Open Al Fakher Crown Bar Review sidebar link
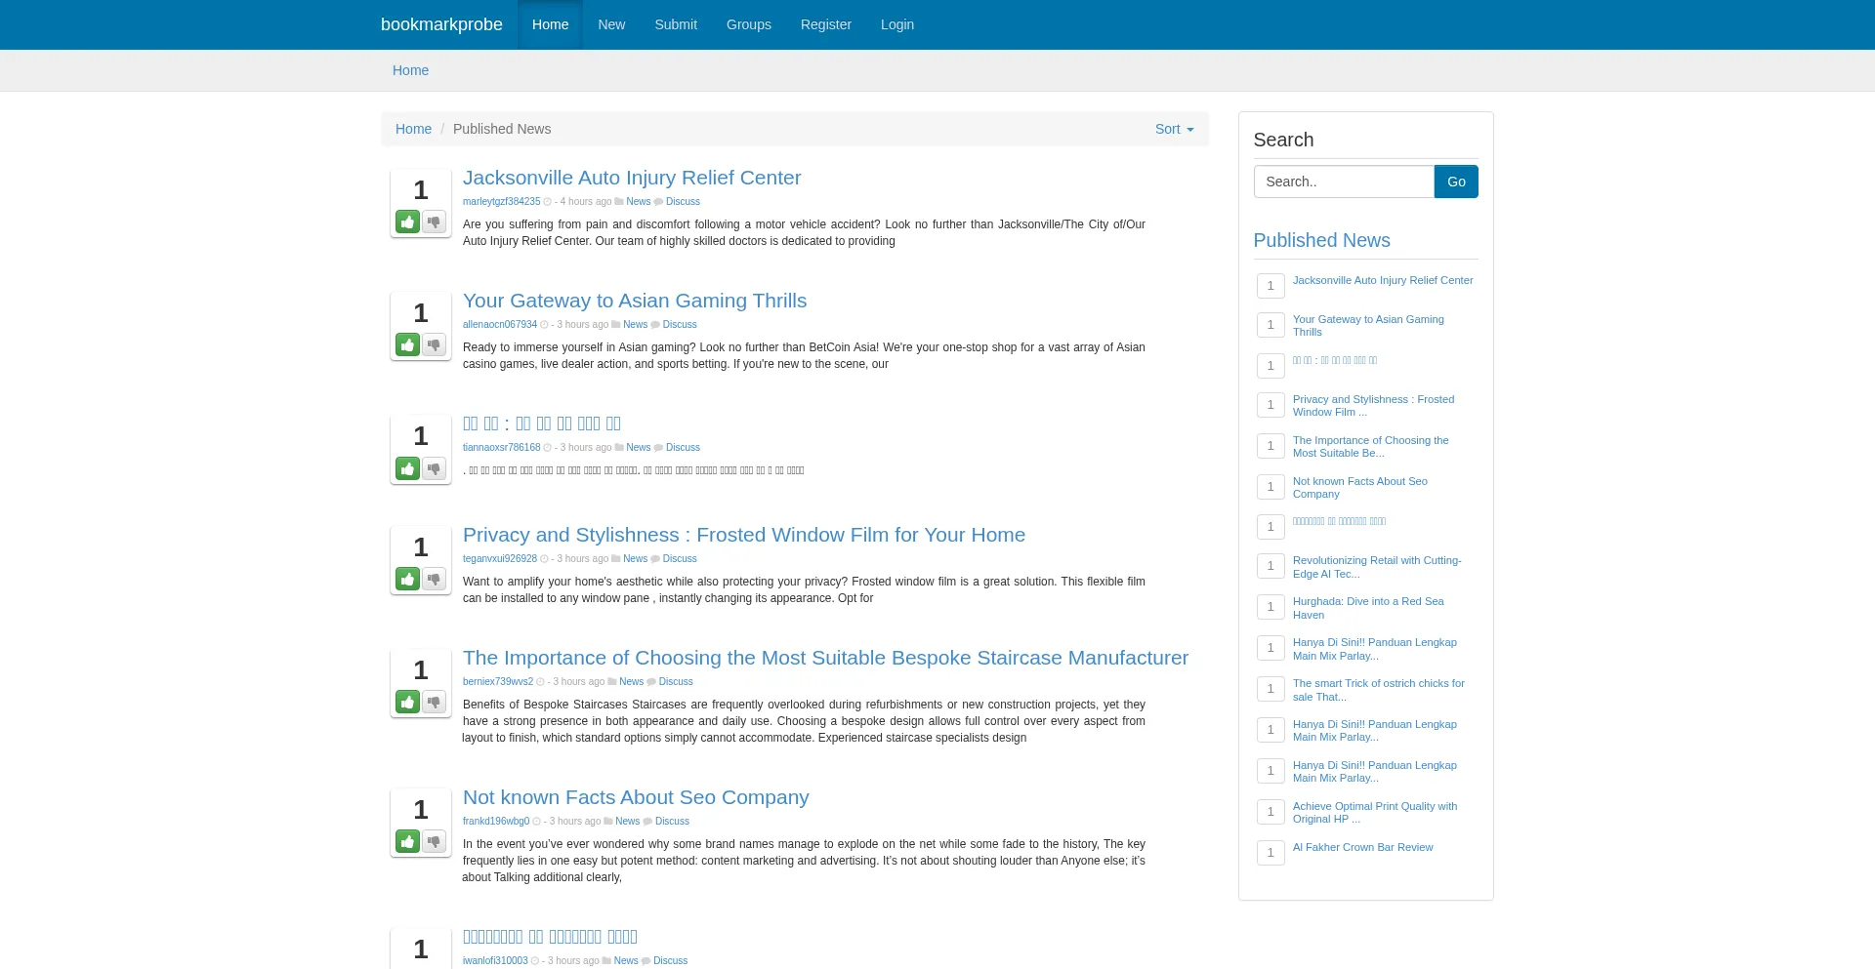Viewport: 1875px width, 969px height. 1362,847
